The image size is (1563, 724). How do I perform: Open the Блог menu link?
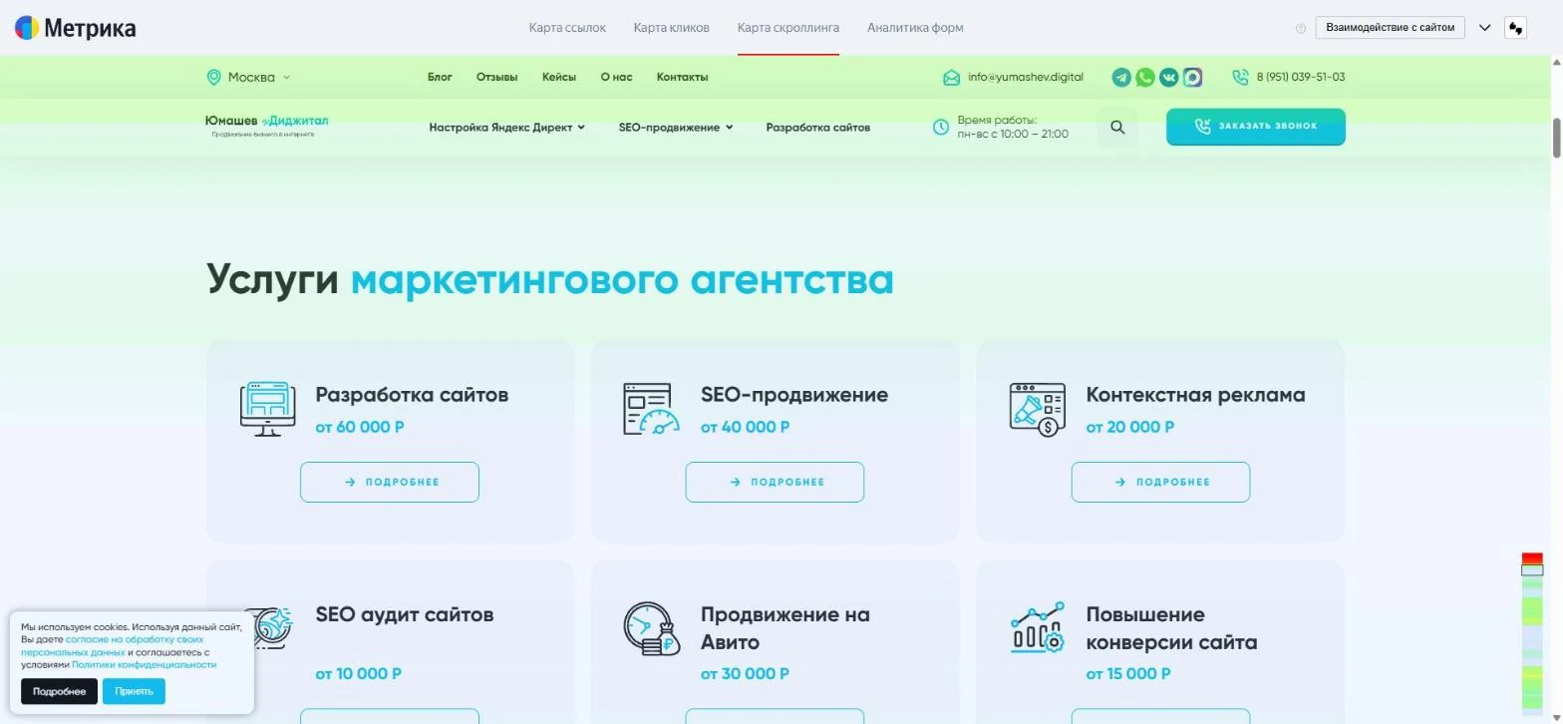(440, 77)
